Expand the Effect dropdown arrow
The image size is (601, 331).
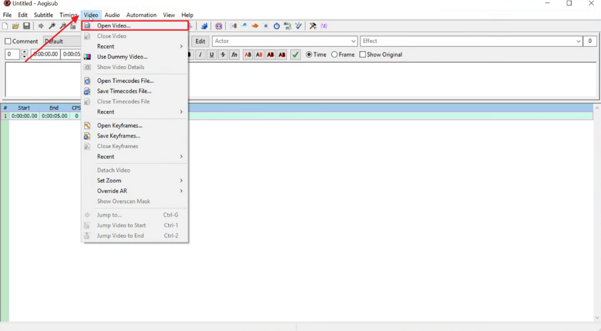(579, 41)
